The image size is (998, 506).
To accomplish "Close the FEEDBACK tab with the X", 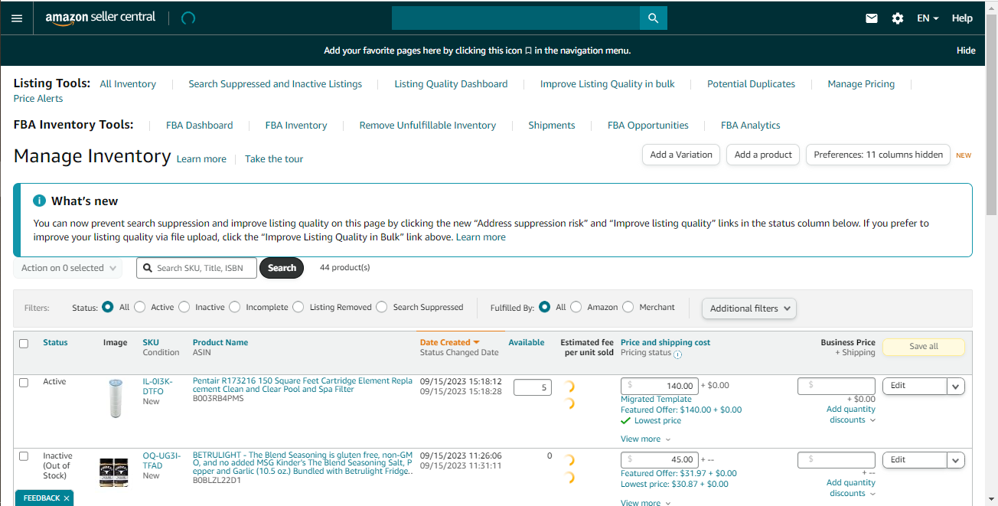I will [67, 498].
